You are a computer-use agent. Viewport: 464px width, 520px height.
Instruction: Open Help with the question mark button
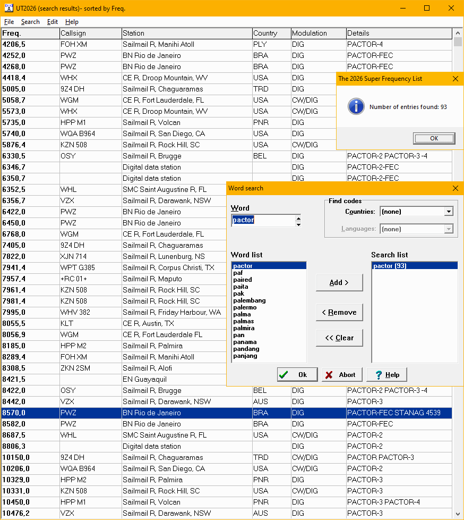pyautogui.click(x=386, y=375)
